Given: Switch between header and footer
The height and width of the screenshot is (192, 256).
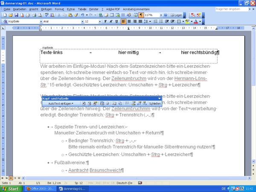Looking at the screenshot, I should click(x=134, y=103).
